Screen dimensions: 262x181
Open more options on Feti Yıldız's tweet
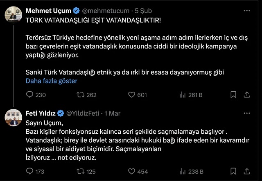247,113
